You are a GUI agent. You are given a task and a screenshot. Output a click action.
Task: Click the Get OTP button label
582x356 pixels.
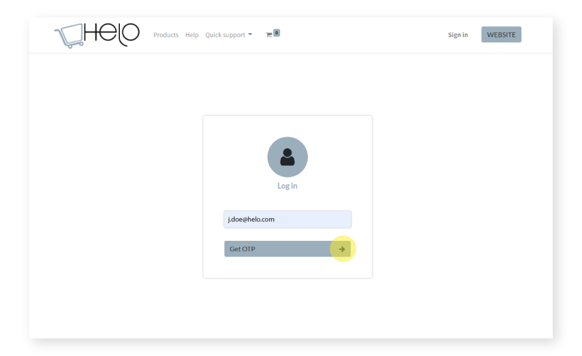(242, 249)
